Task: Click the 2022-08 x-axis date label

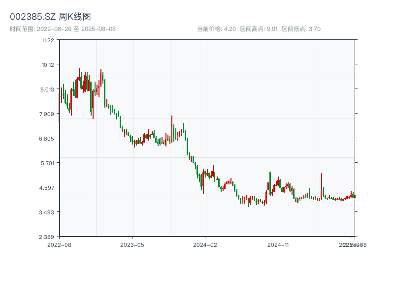Action: click(59, 244)
